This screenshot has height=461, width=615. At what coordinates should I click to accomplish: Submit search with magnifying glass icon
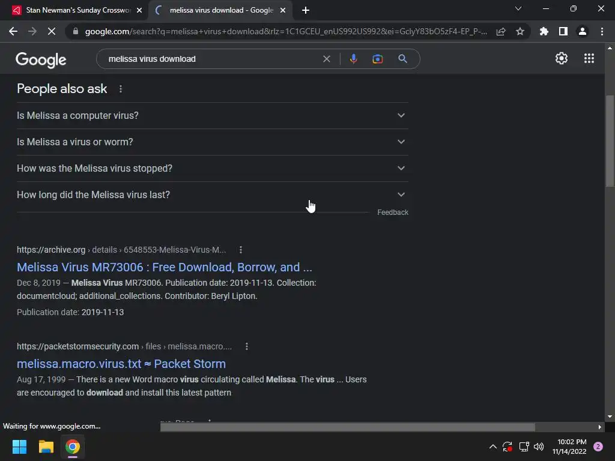pyautogui.click(x=402, y=59)
